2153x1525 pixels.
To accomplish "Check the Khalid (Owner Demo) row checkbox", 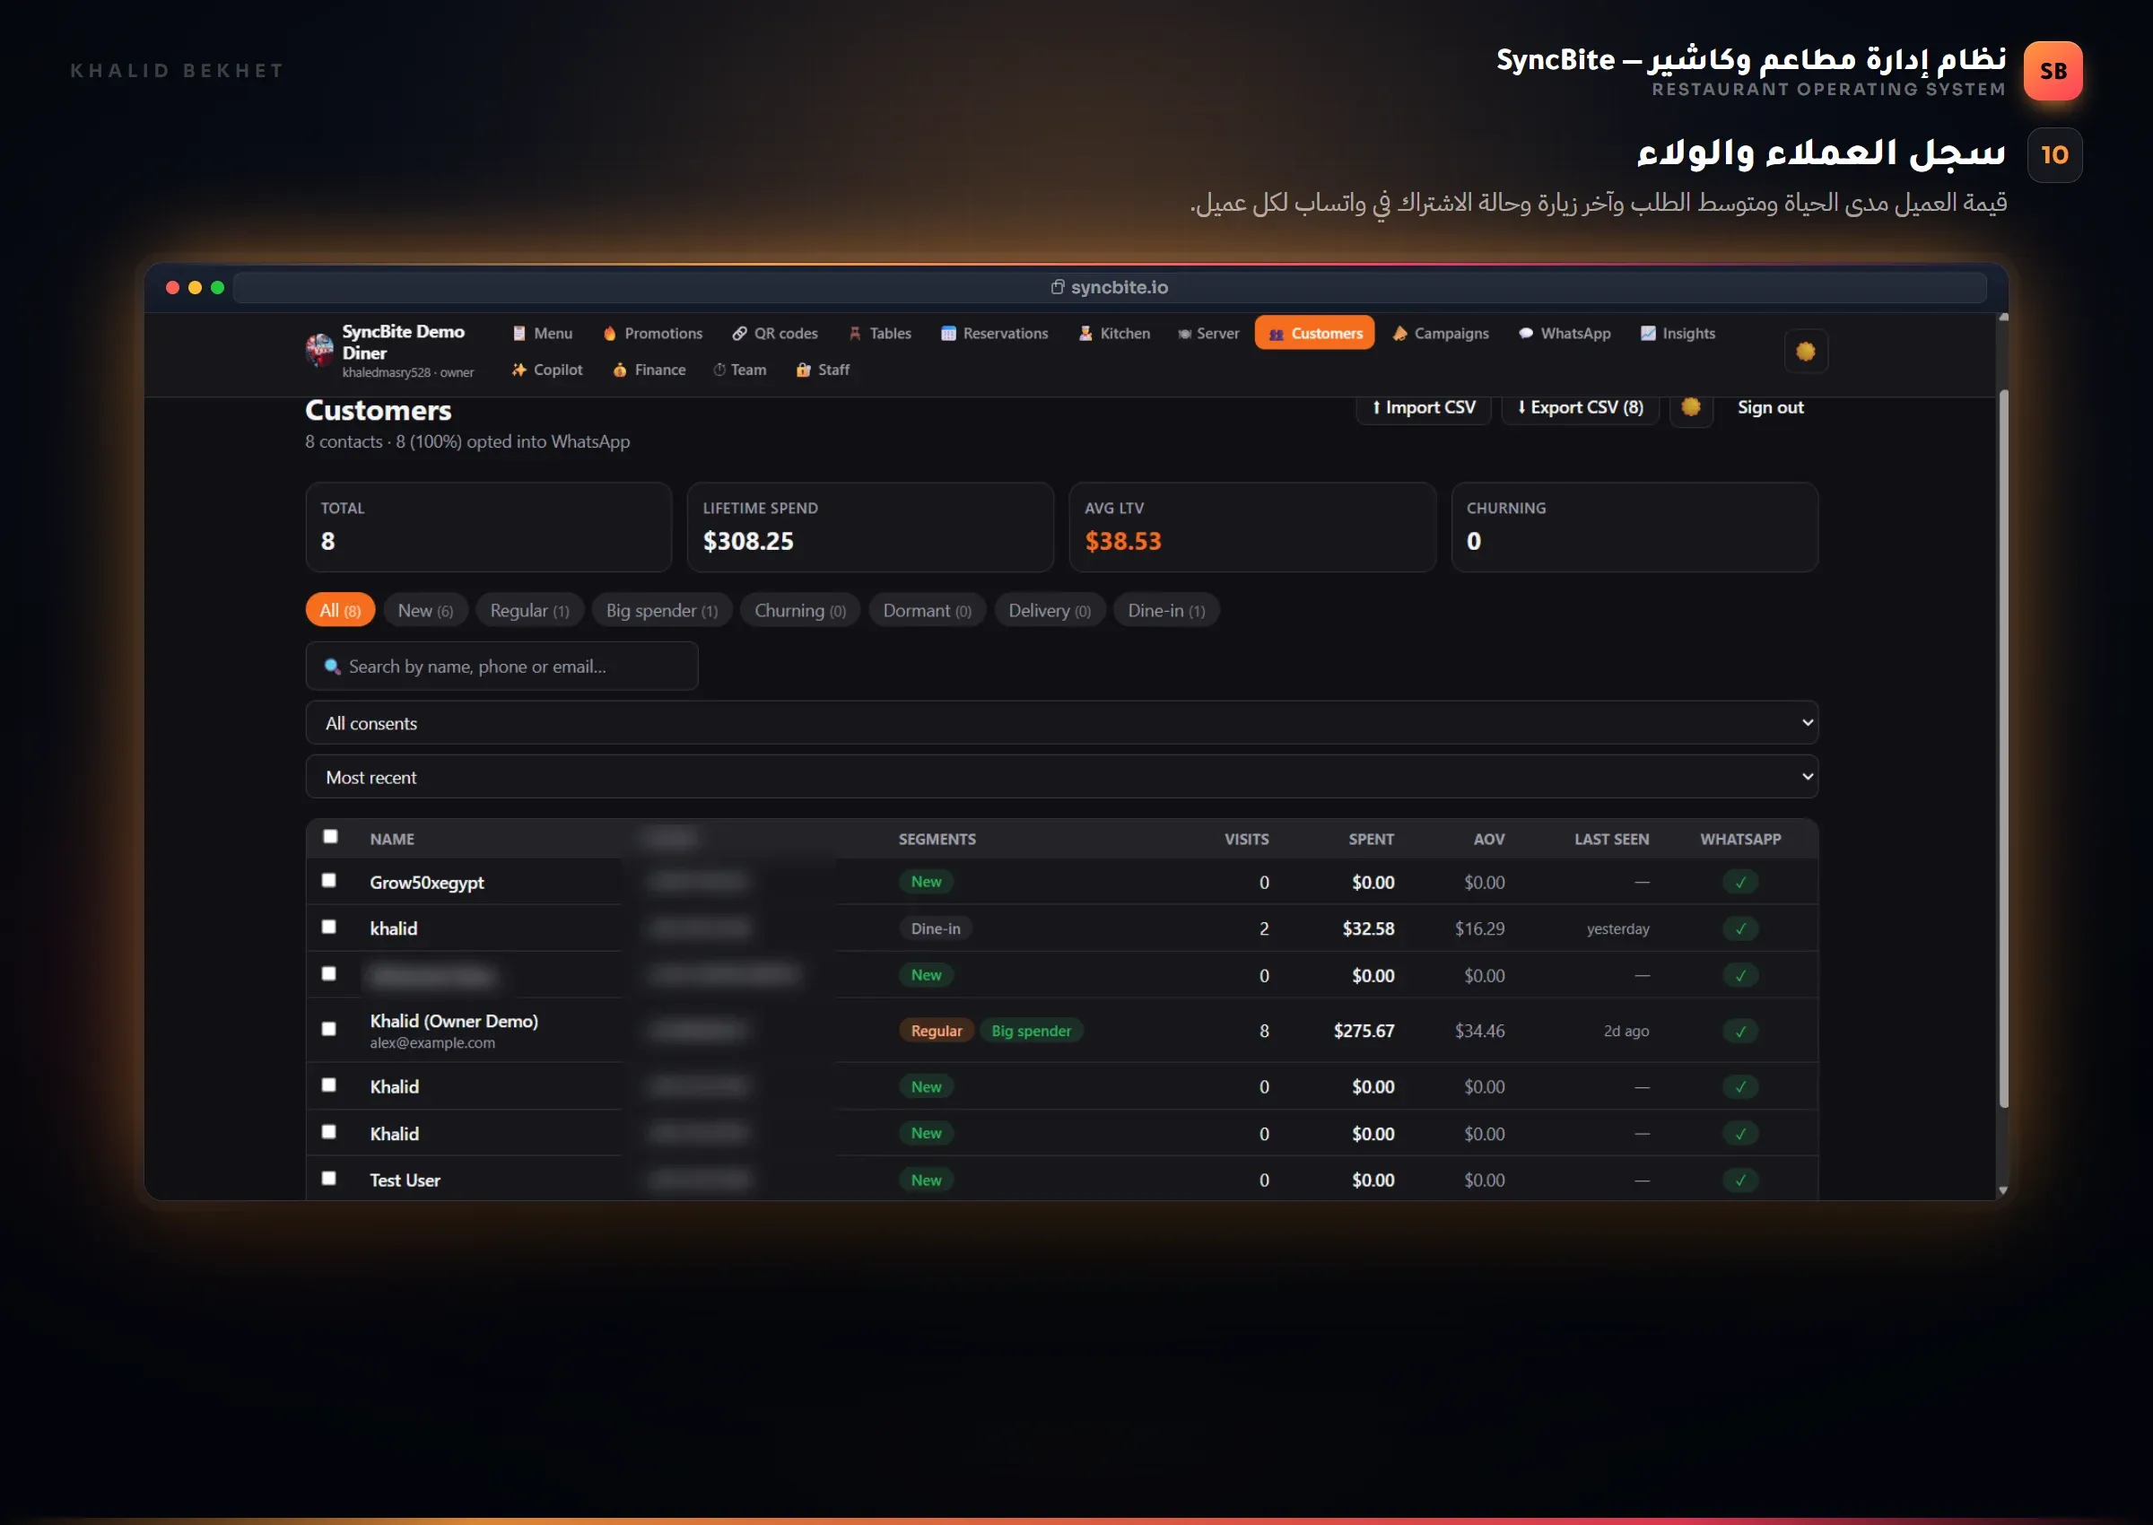I will 328,1029.
